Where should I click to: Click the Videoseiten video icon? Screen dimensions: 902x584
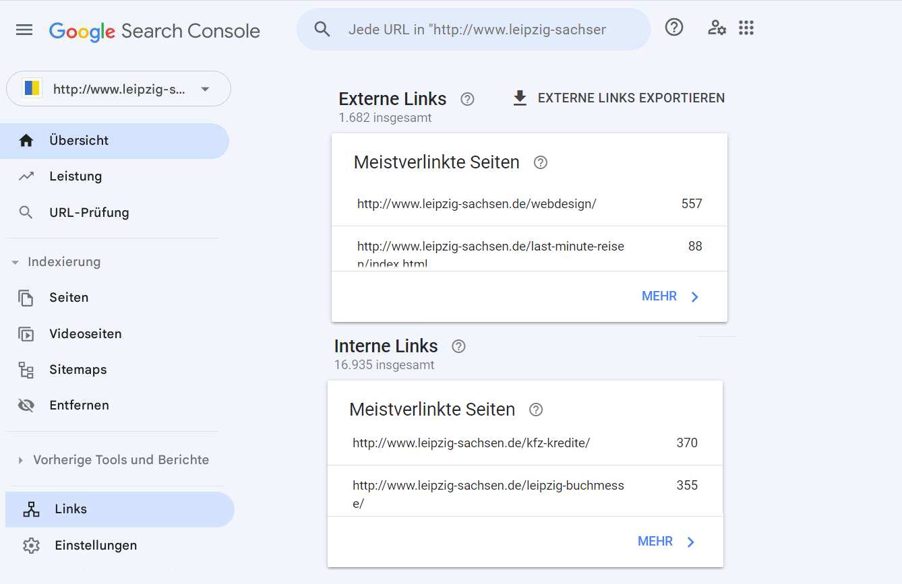coord(26,334)
